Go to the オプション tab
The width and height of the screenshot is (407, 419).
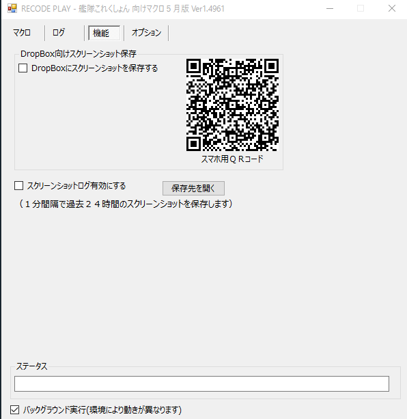tap(146, 33)
